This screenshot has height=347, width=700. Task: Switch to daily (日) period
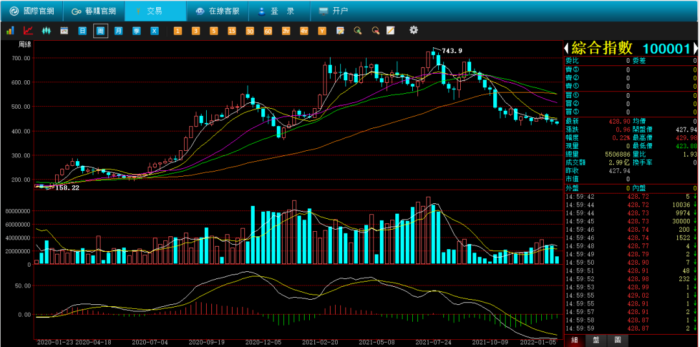point(82,31)
